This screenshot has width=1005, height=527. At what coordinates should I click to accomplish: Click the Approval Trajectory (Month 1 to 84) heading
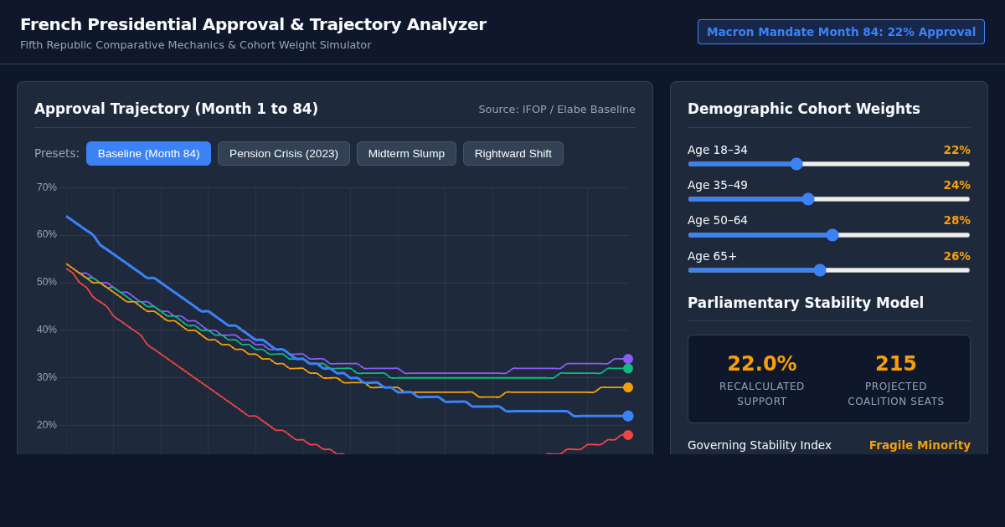(176, 109)
